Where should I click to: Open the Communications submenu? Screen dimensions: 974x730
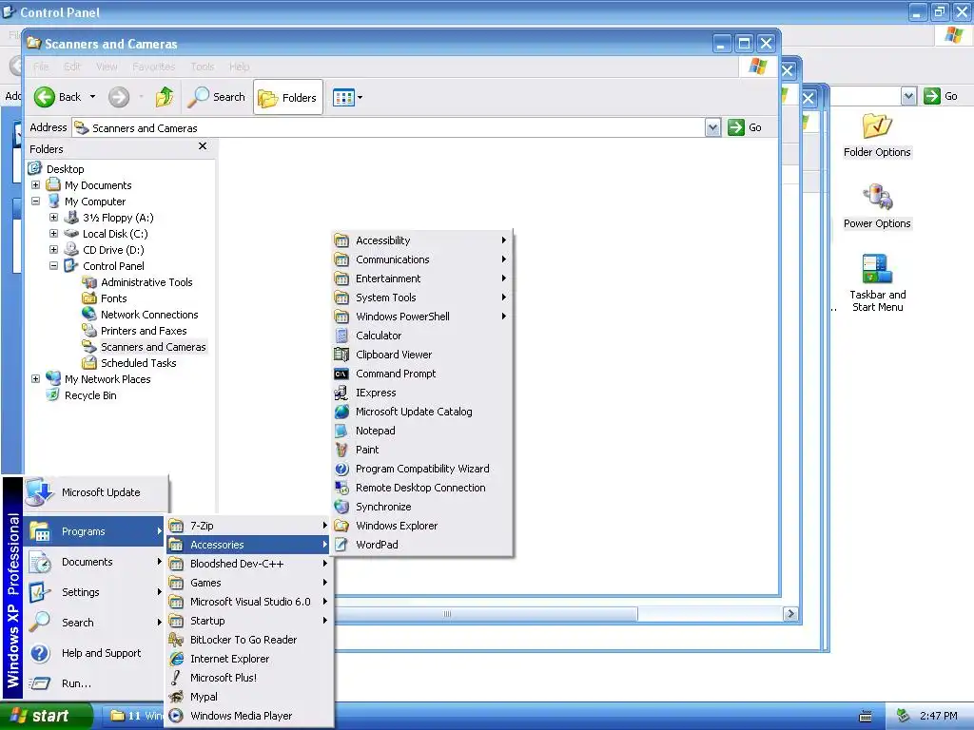(x=422, y=259)
